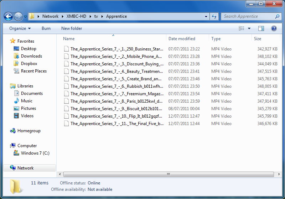Maximize the Explorer window

coord(261,4)
